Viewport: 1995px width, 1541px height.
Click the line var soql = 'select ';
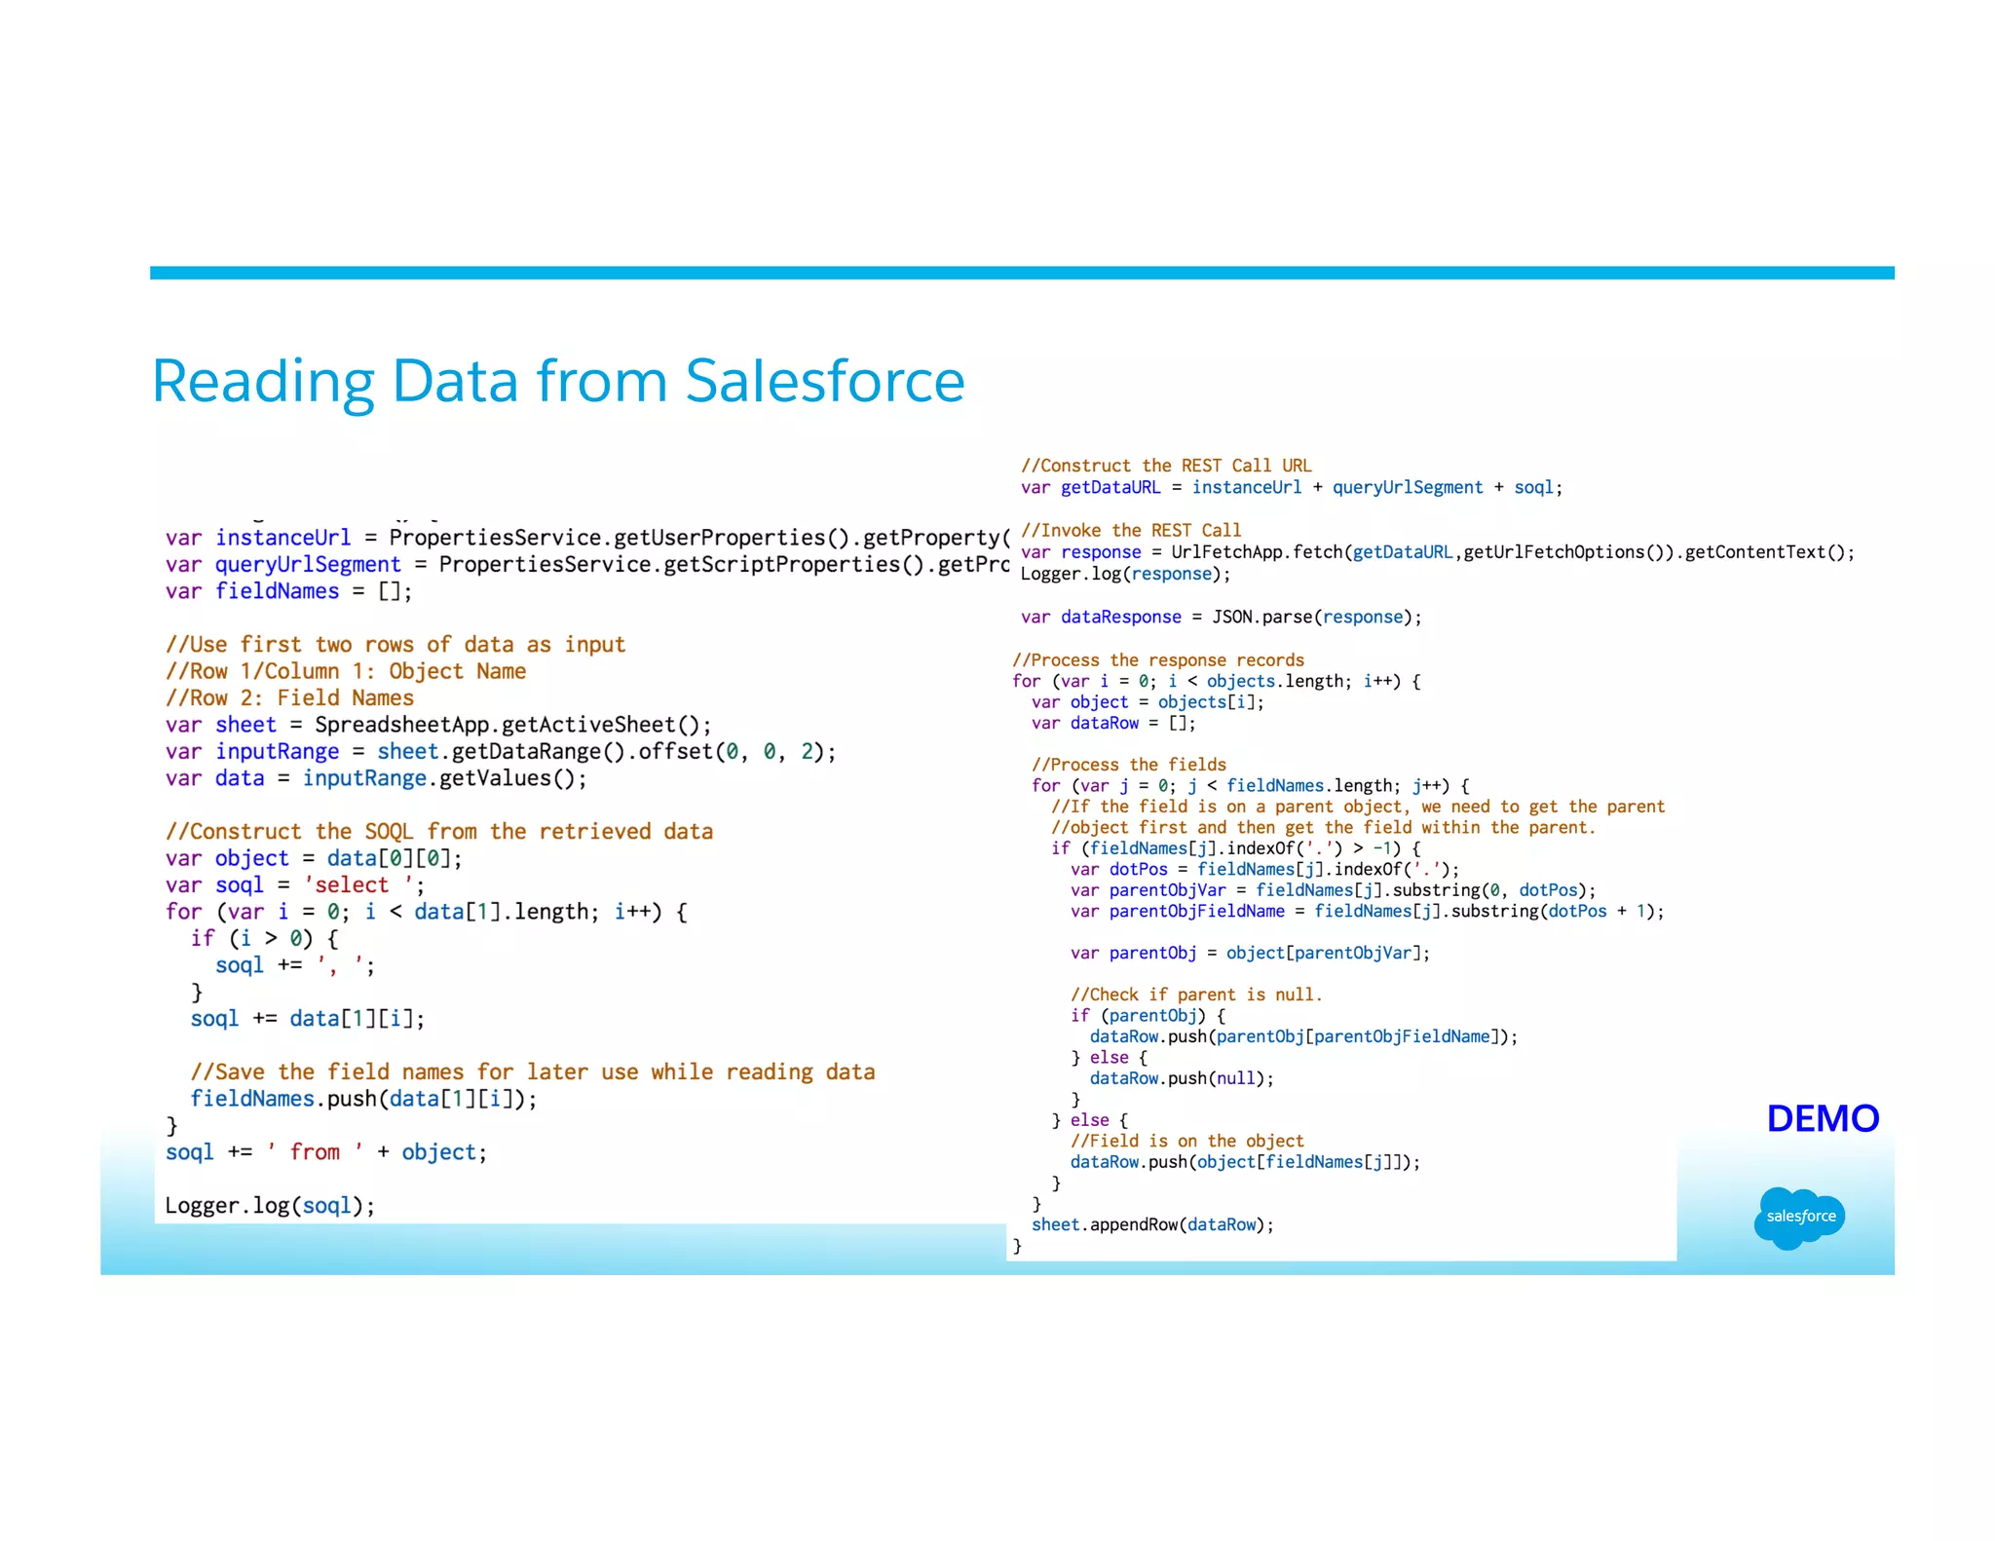coord(295,884)
